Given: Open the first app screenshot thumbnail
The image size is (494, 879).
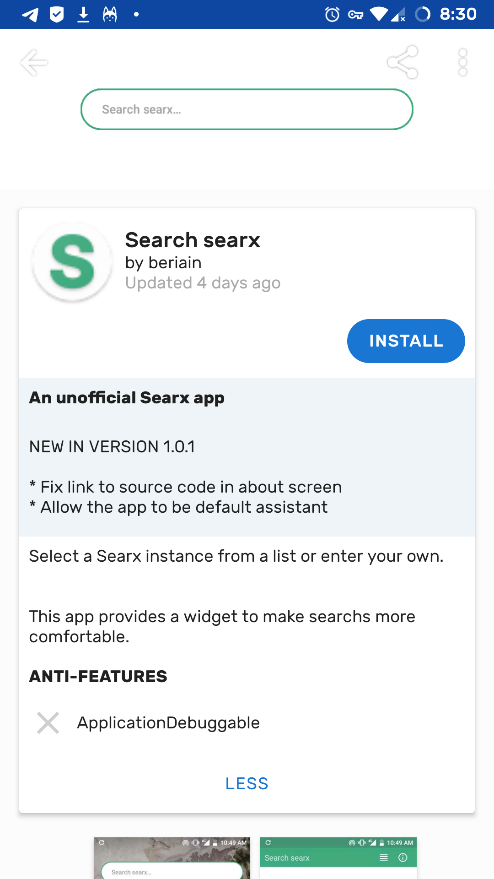Looking at the screenshot, I should [172, 858].
